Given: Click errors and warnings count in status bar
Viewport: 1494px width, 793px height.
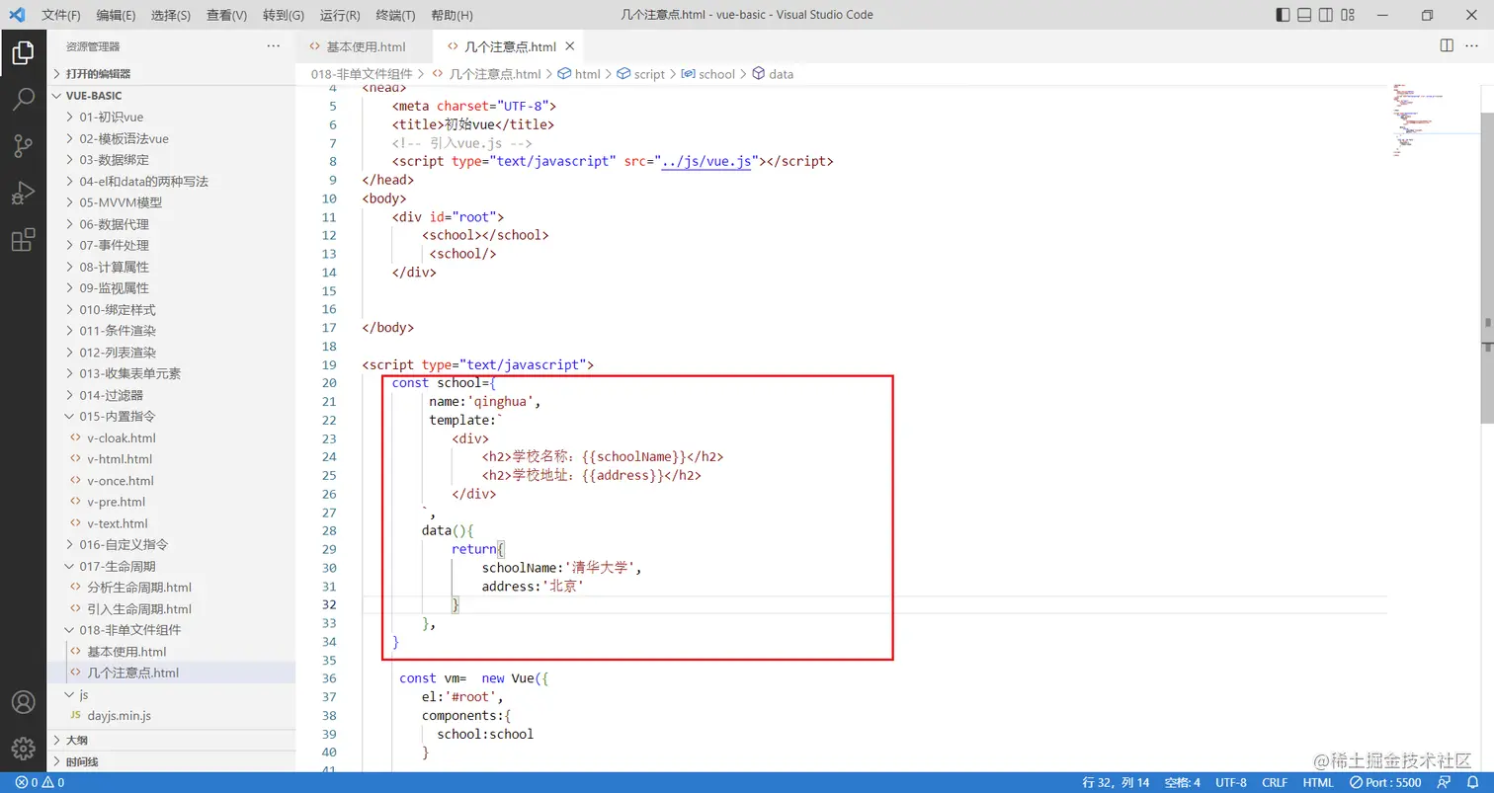Looking at the screenshot, I should 40,782.
